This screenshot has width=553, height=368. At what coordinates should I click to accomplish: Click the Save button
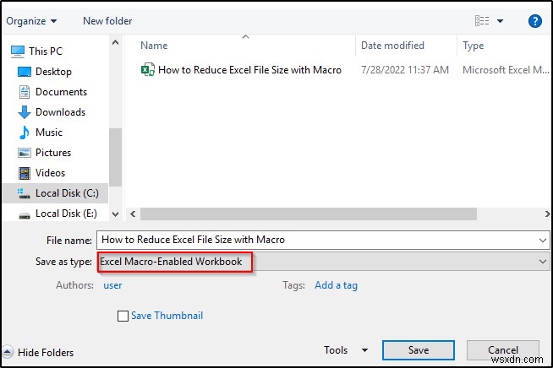click(x=419, y=350)
